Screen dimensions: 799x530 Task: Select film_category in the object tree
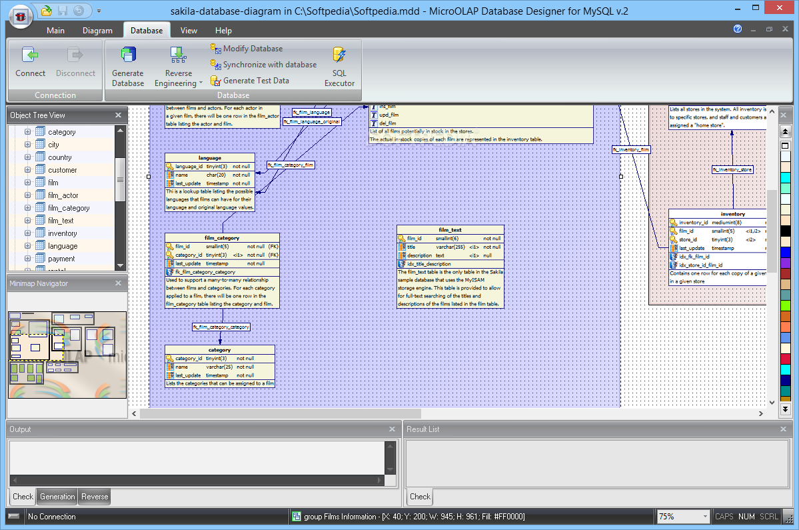coord(69,208)
